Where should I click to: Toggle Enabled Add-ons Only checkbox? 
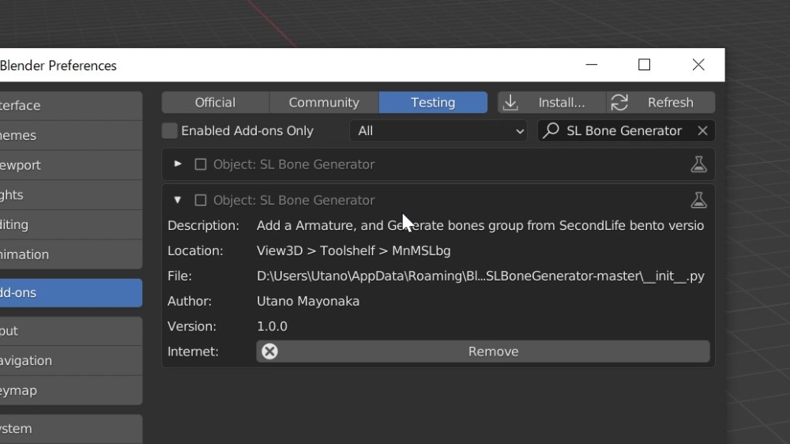point(170,131)
